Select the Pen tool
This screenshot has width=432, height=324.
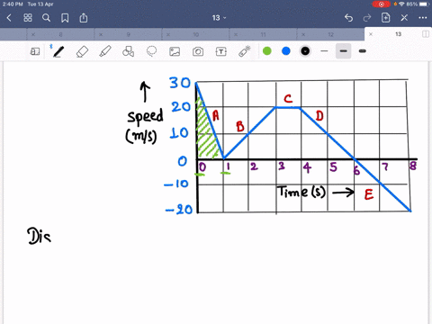click(x=58, y=51)
